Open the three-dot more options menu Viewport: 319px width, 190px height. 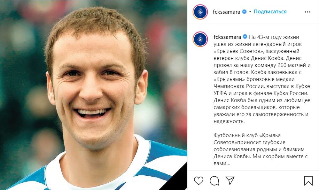click(307, 12)
